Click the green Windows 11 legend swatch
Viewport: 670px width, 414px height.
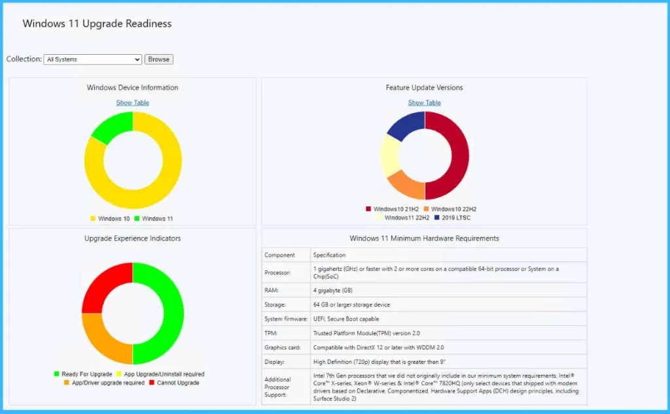click(137, 218)
